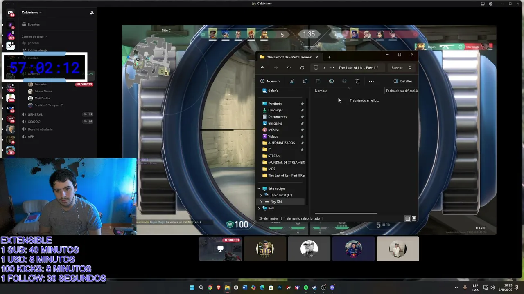This screenshot has height=294, width=524.
Task: Open the Windows Start menu
Action: coord(192,287)
